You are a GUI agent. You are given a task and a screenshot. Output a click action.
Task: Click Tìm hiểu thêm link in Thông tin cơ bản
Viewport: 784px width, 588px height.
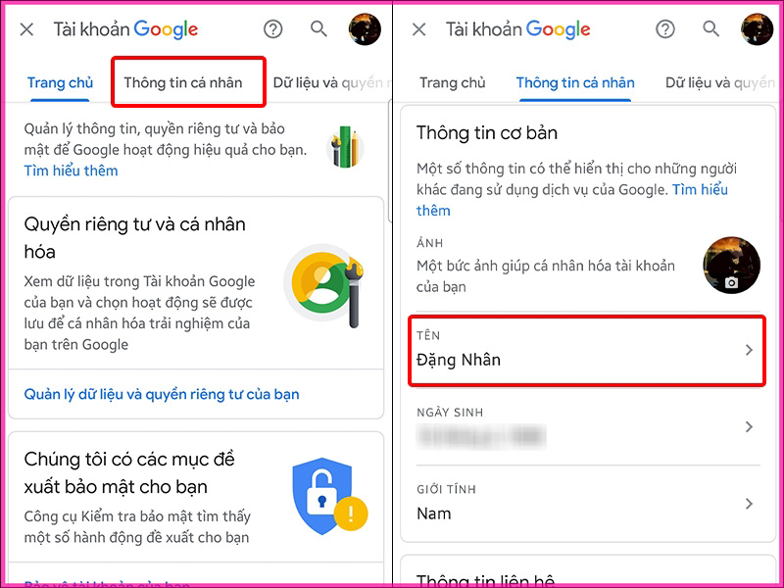(572, 200)
